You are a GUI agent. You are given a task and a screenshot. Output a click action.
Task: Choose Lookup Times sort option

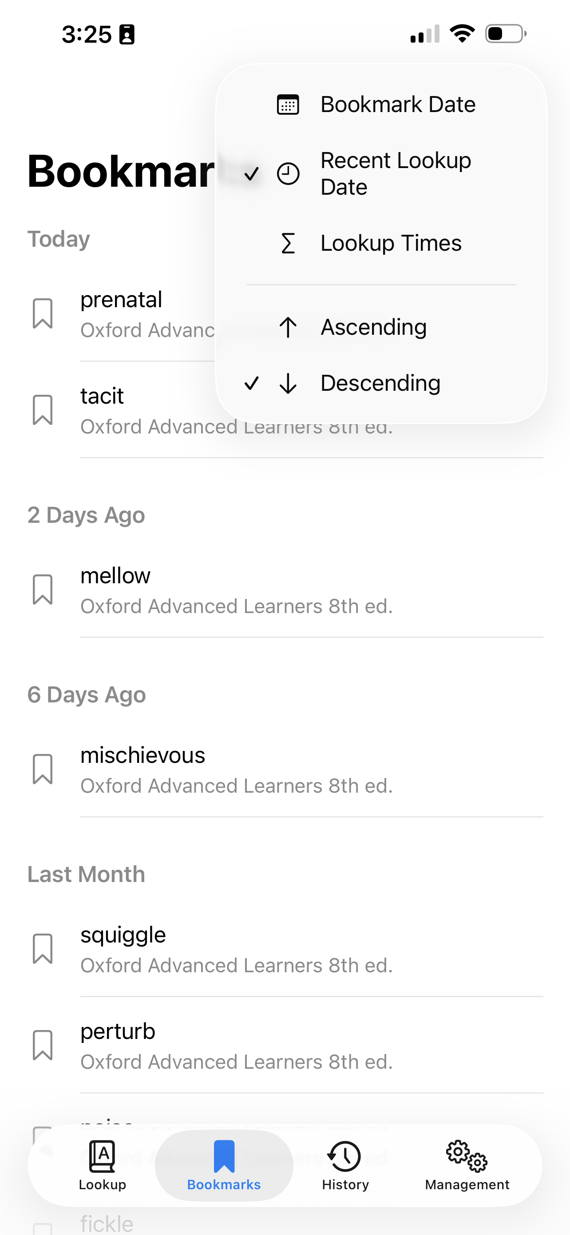[x=391, y=243]
